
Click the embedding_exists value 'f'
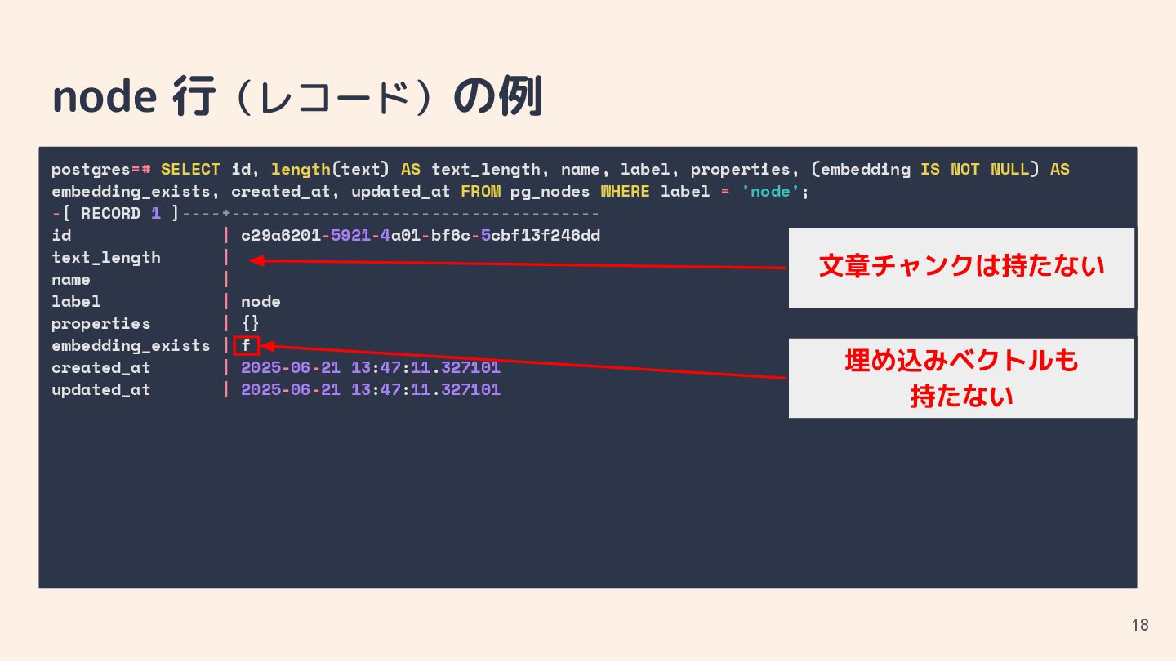coord(246,345)
